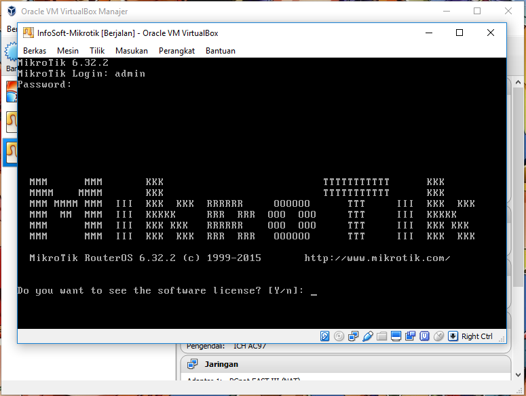Click the CPU virtualization chip status icon
Image resolution: width=526 pixels, height=396 pixels.
click(424, 336)
